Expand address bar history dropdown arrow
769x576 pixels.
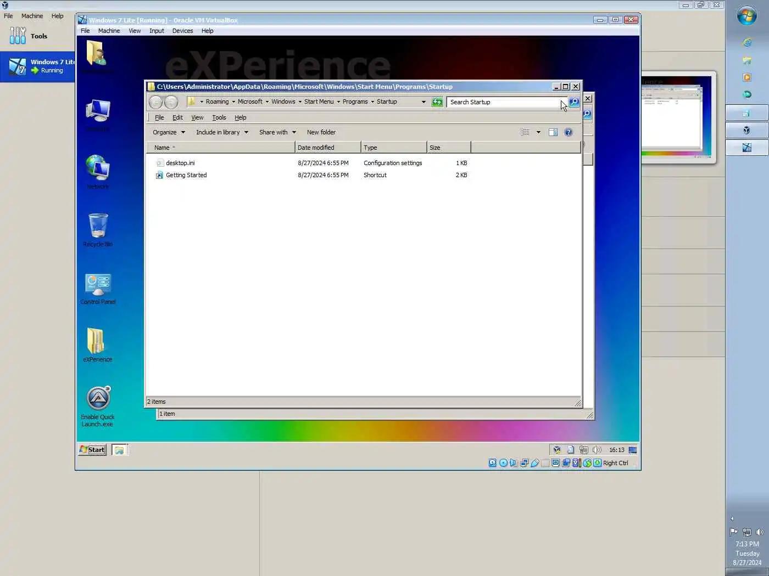(423, 102)
